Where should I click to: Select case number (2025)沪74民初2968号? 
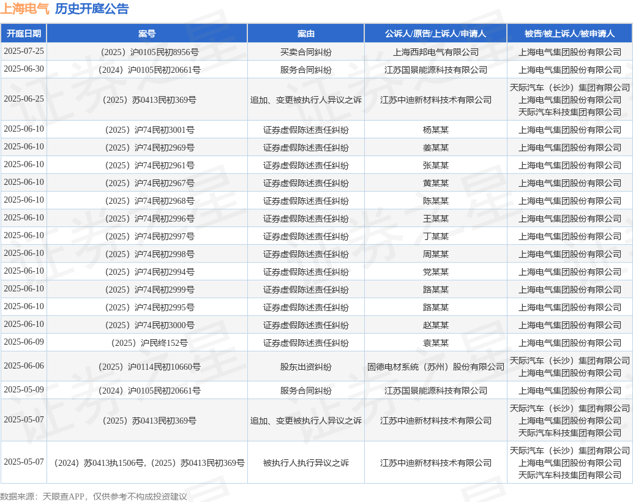(149, 201)
